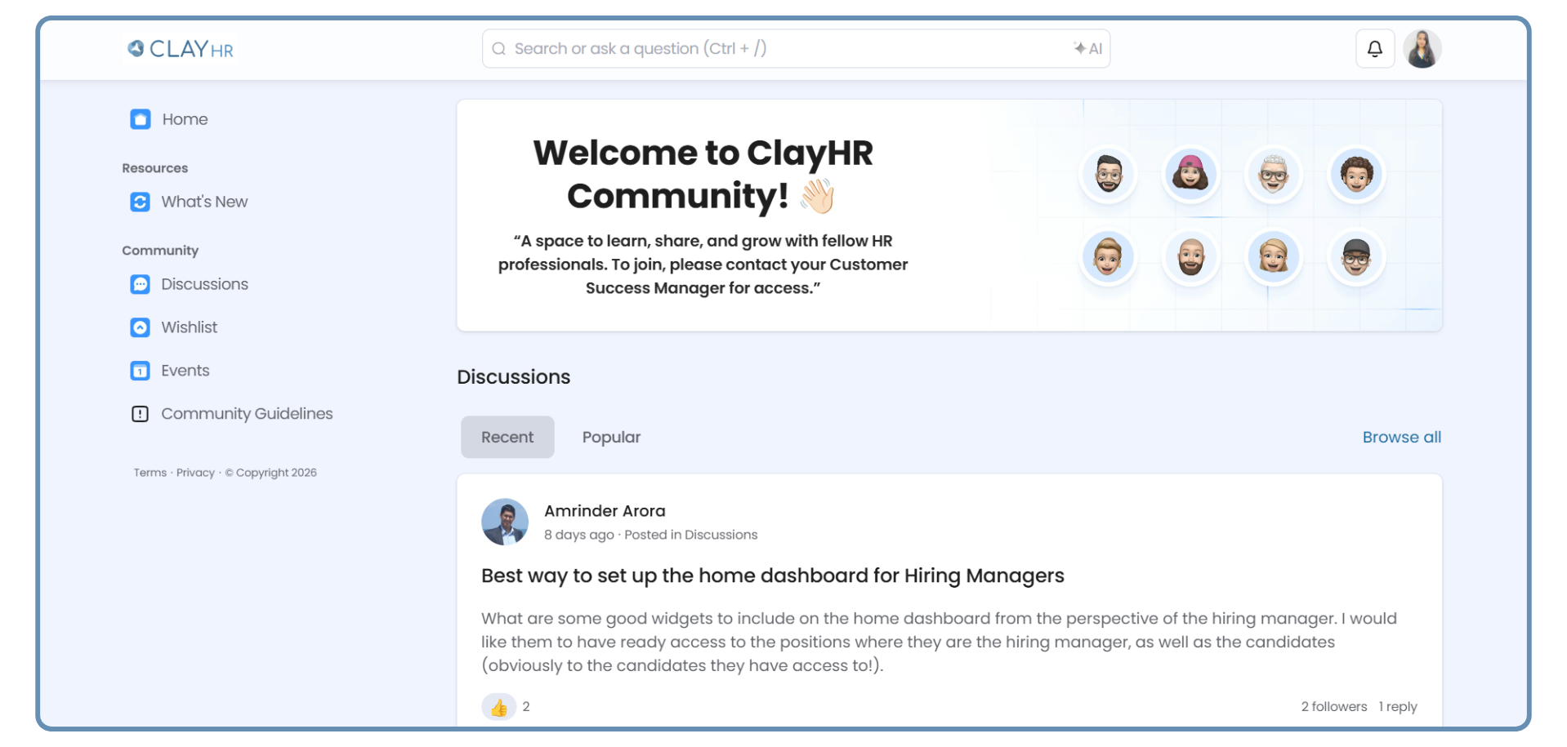Click the Events calendar icon
The height and width of the screenshot is (747, 1567).
point(141,371)
